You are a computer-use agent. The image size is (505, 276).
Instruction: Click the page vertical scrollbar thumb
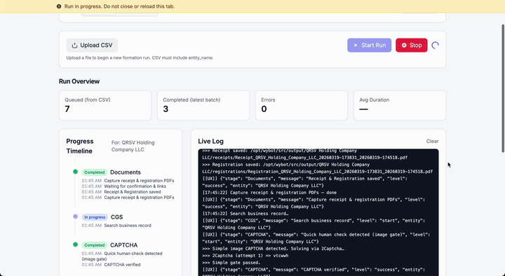coord(503,88)
